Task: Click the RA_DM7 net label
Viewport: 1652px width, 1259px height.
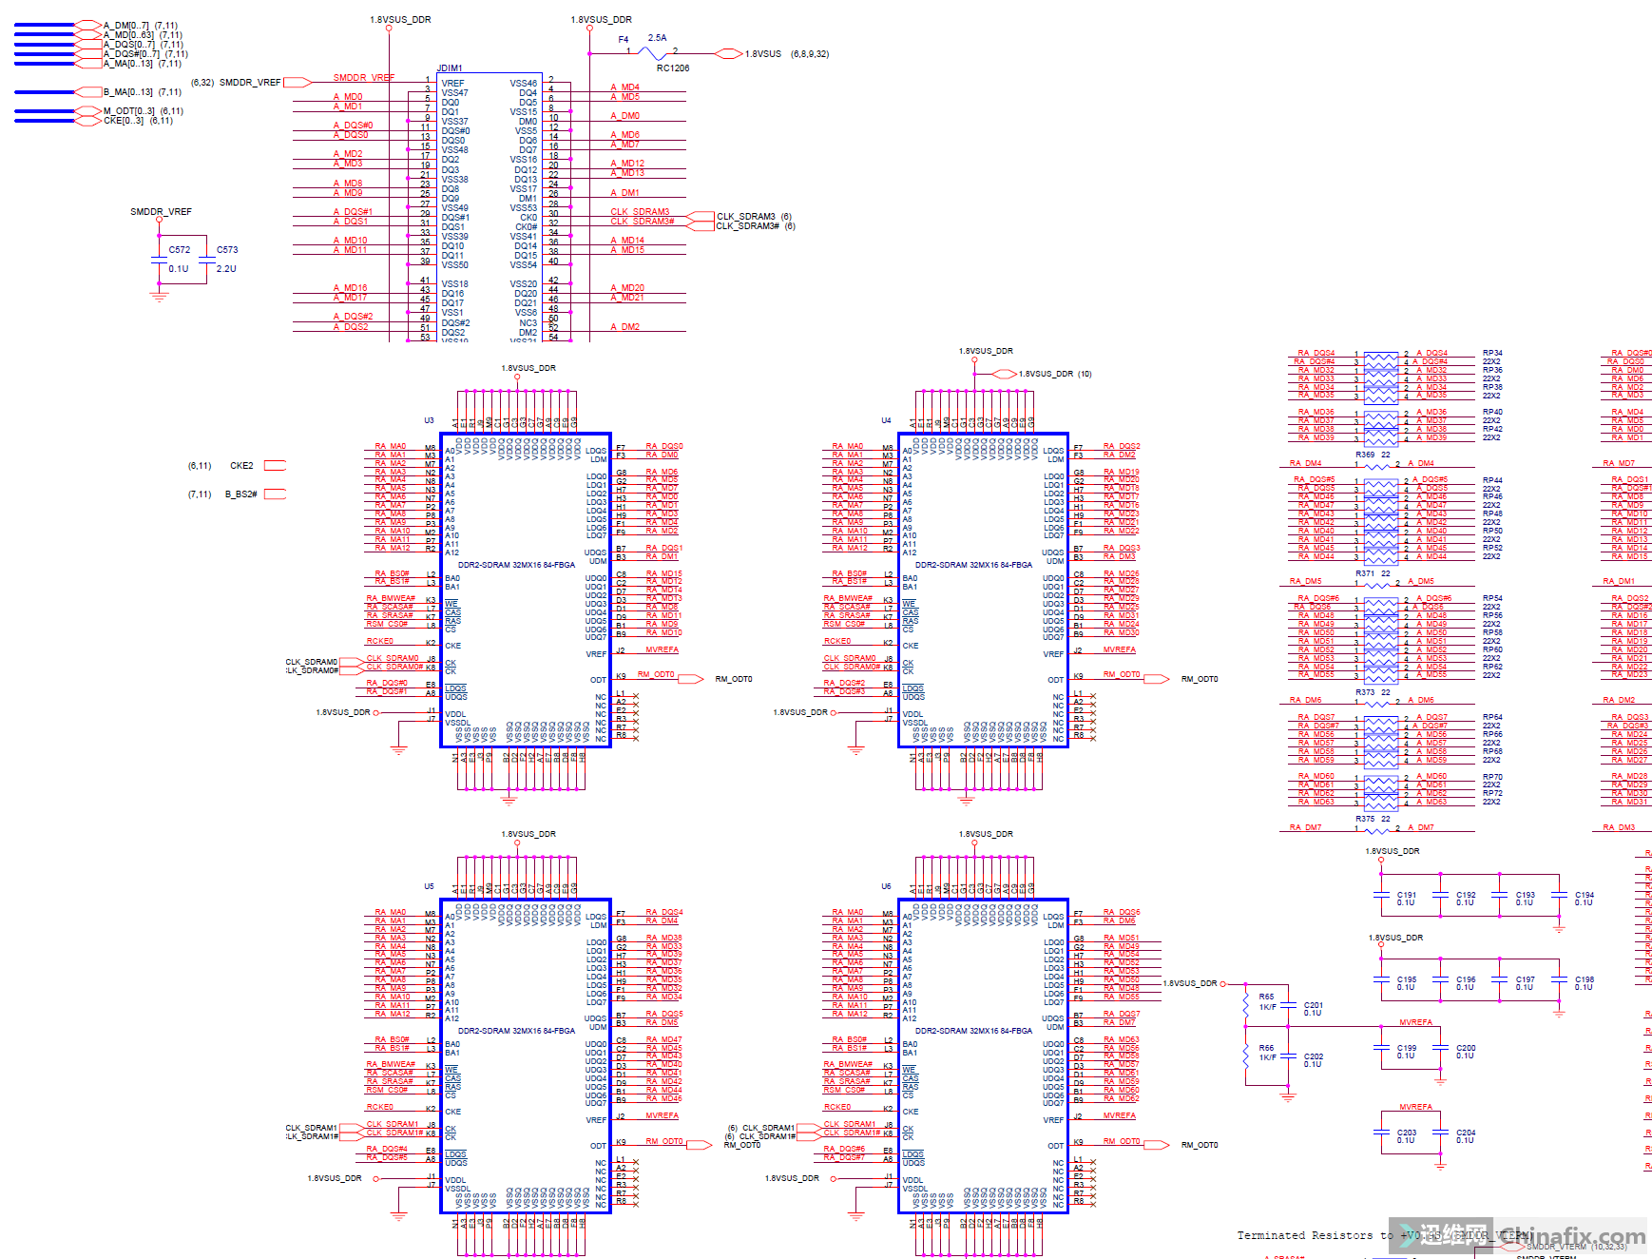Action: 1305,827
